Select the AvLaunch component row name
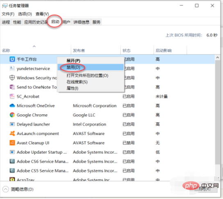This screenshot has width=223, height=199. pyautogui.click(x=38, y=133)
